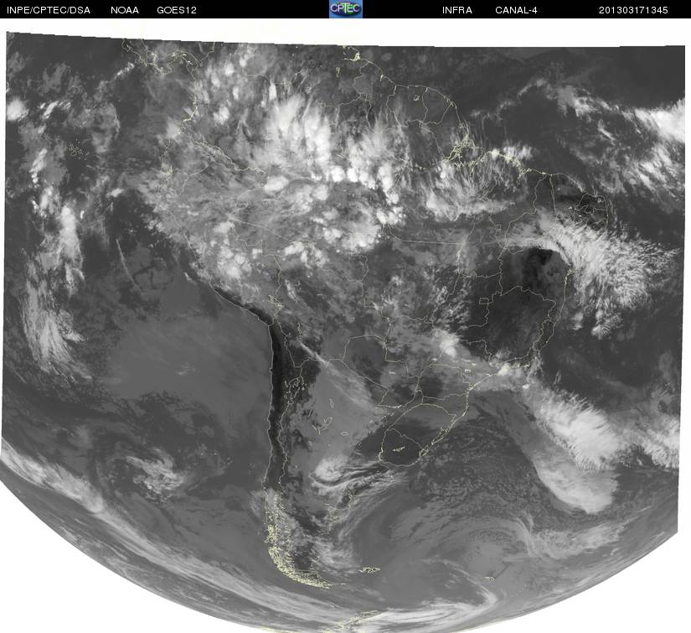
Task: Click the GOES12 satellite label
Action: click(177, 10)
